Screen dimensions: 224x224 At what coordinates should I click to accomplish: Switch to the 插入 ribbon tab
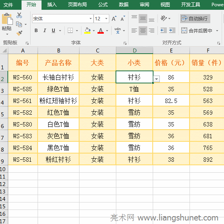coord(52,5)
